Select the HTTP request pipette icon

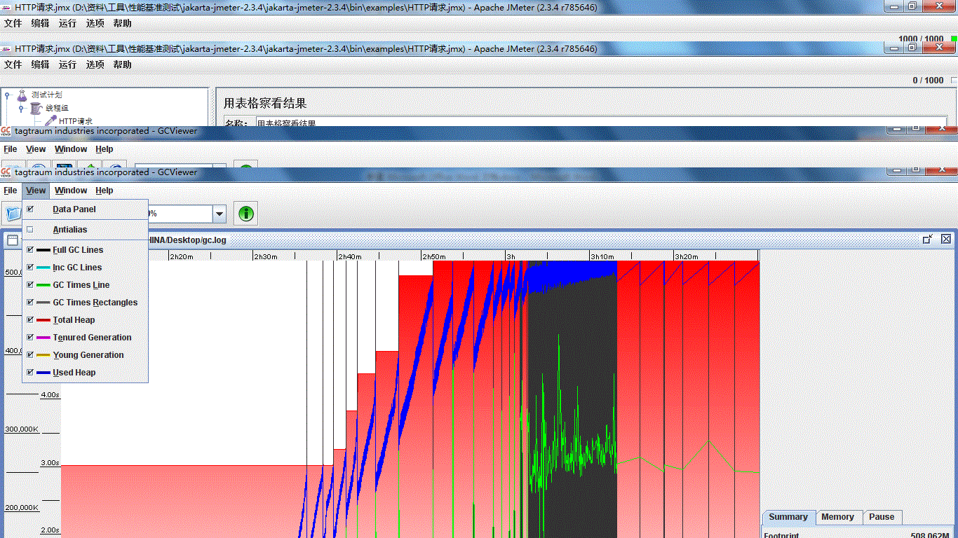50,121
